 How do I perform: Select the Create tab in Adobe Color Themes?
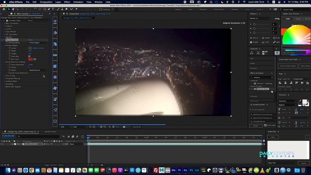click(x=288, y=18)
